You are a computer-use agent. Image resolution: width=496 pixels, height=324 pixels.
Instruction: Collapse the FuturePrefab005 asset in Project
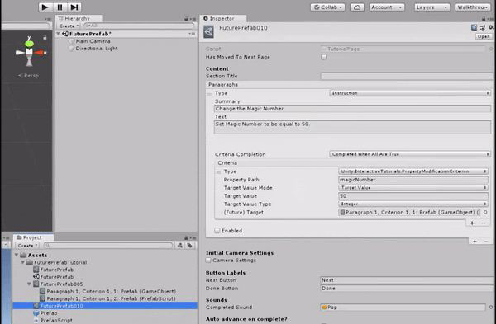(29, 284)
